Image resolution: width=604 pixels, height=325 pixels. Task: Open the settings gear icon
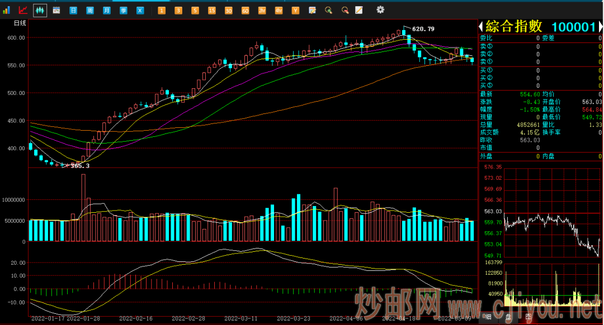[x=380, y=10]
